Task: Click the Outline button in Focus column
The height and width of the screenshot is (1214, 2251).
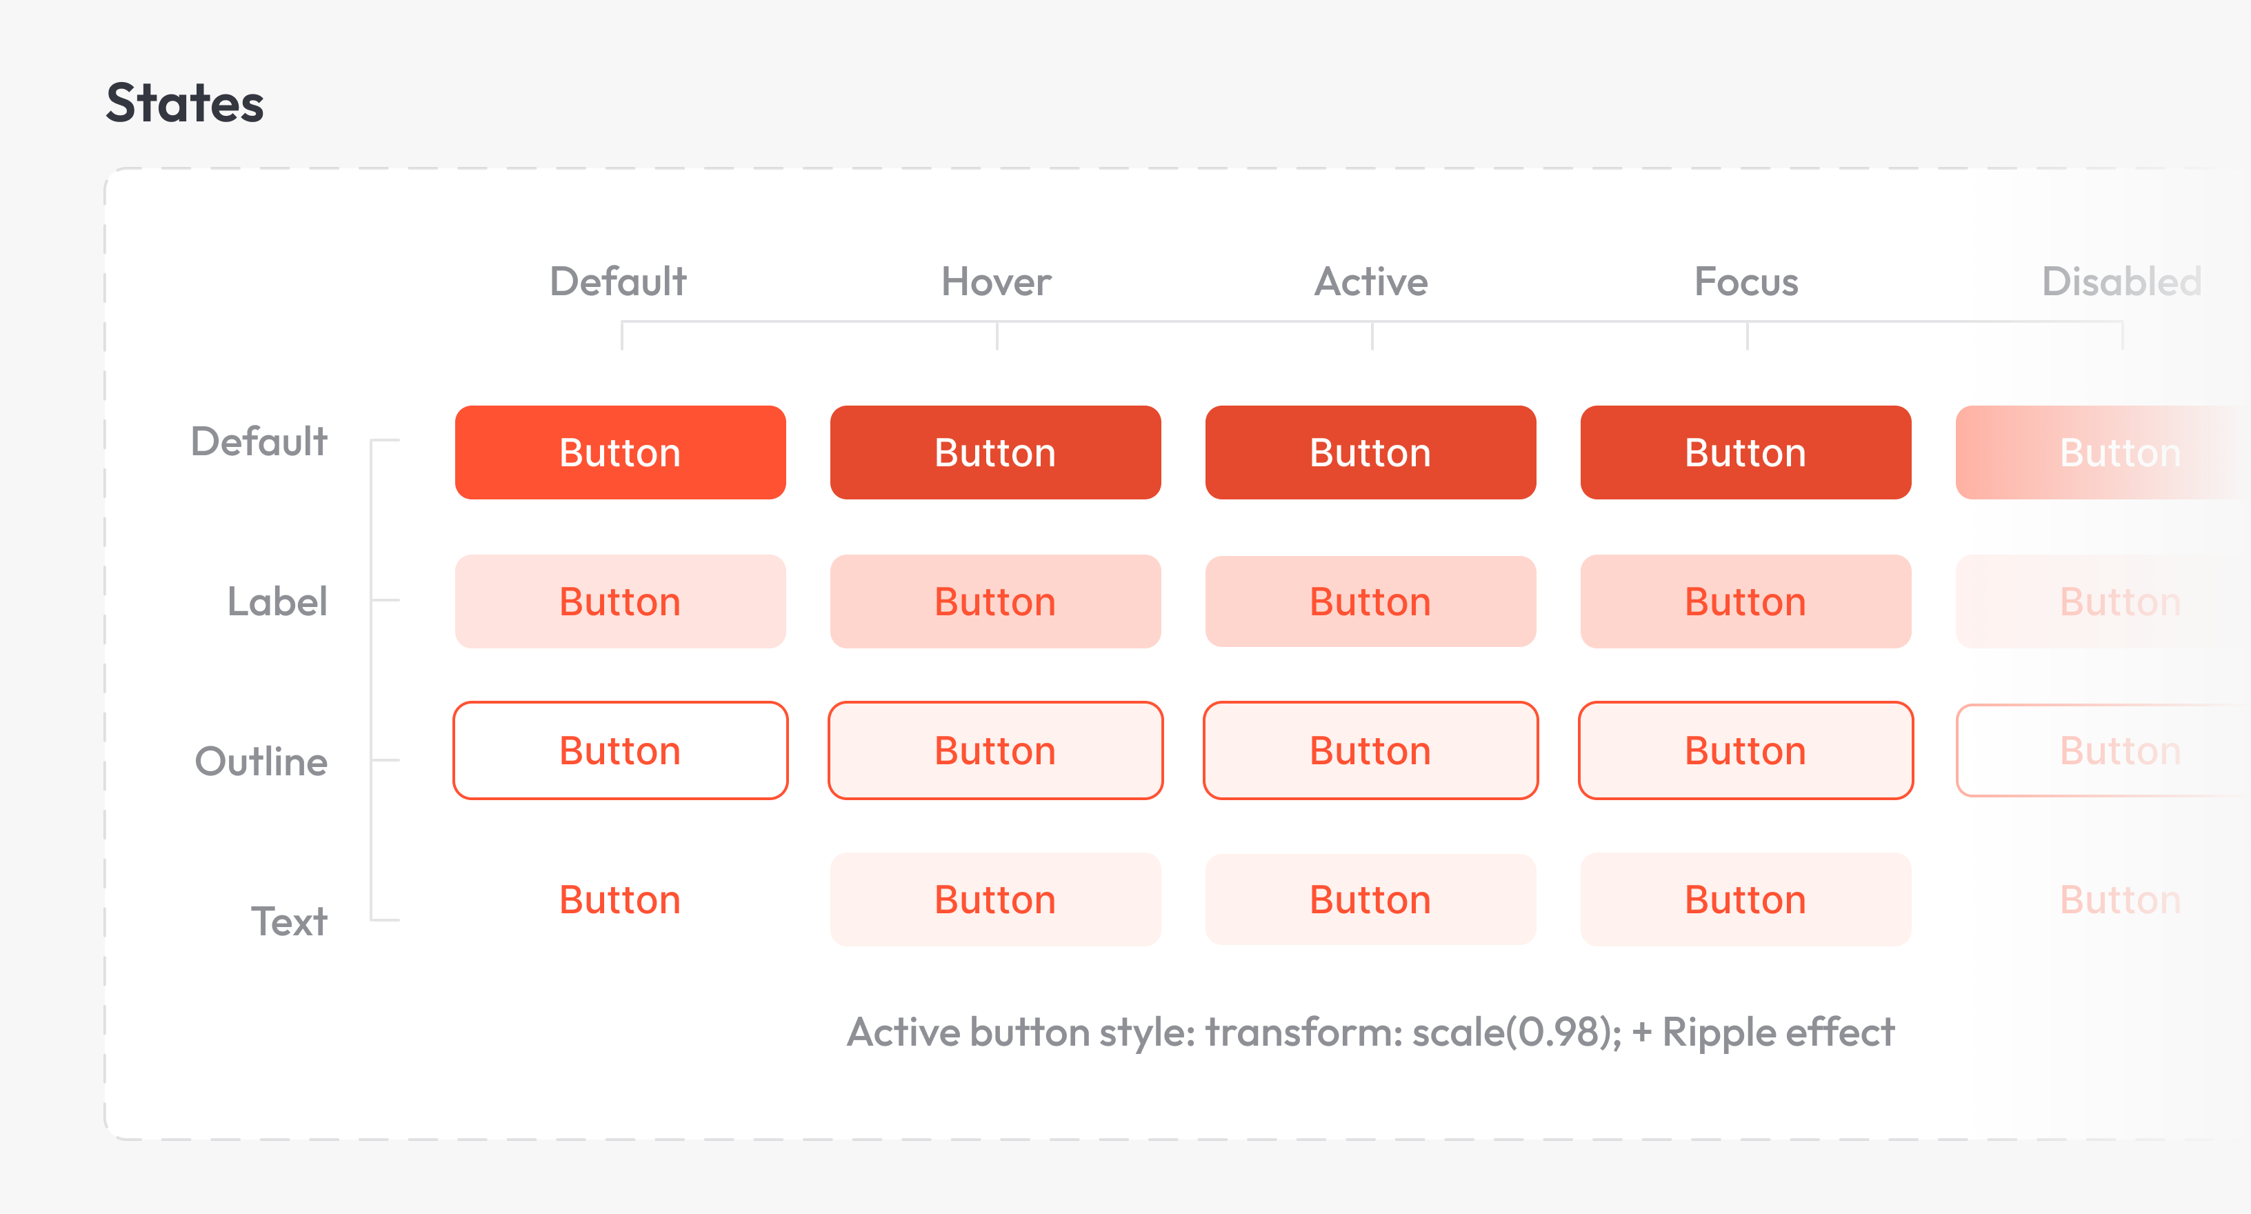Action: (x=1745, y=750)
